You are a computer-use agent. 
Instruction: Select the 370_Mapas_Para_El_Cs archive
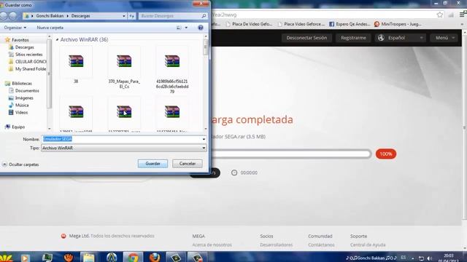click(x=124, y=68)
